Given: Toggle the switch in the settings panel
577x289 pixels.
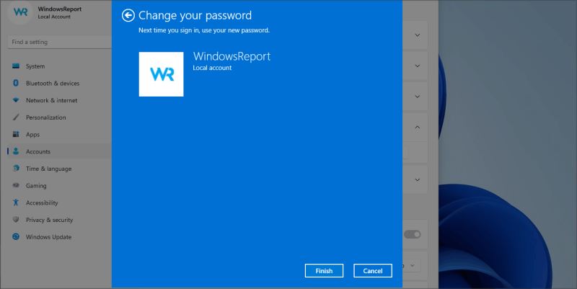Looking at the screenshot, I should click(x=412, y=234).
